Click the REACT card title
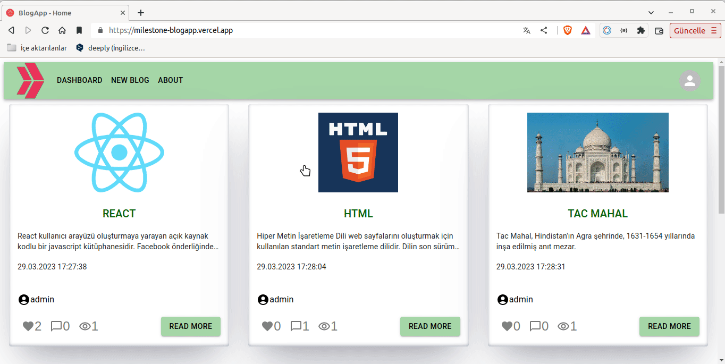 (x=119, y=214)
